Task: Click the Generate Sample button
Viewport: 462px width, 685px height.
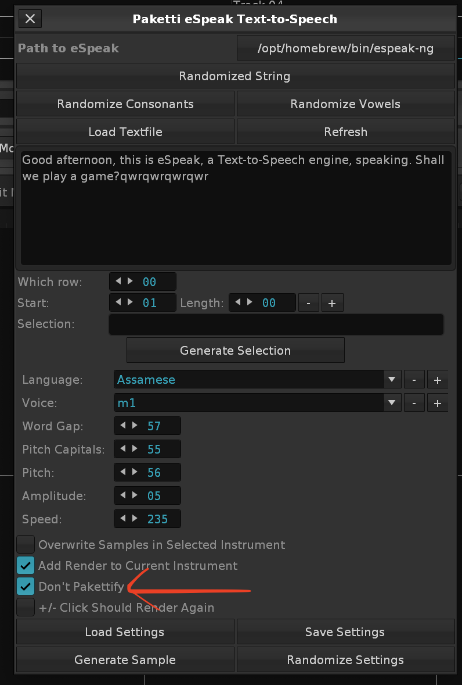Action: point(125,660)
